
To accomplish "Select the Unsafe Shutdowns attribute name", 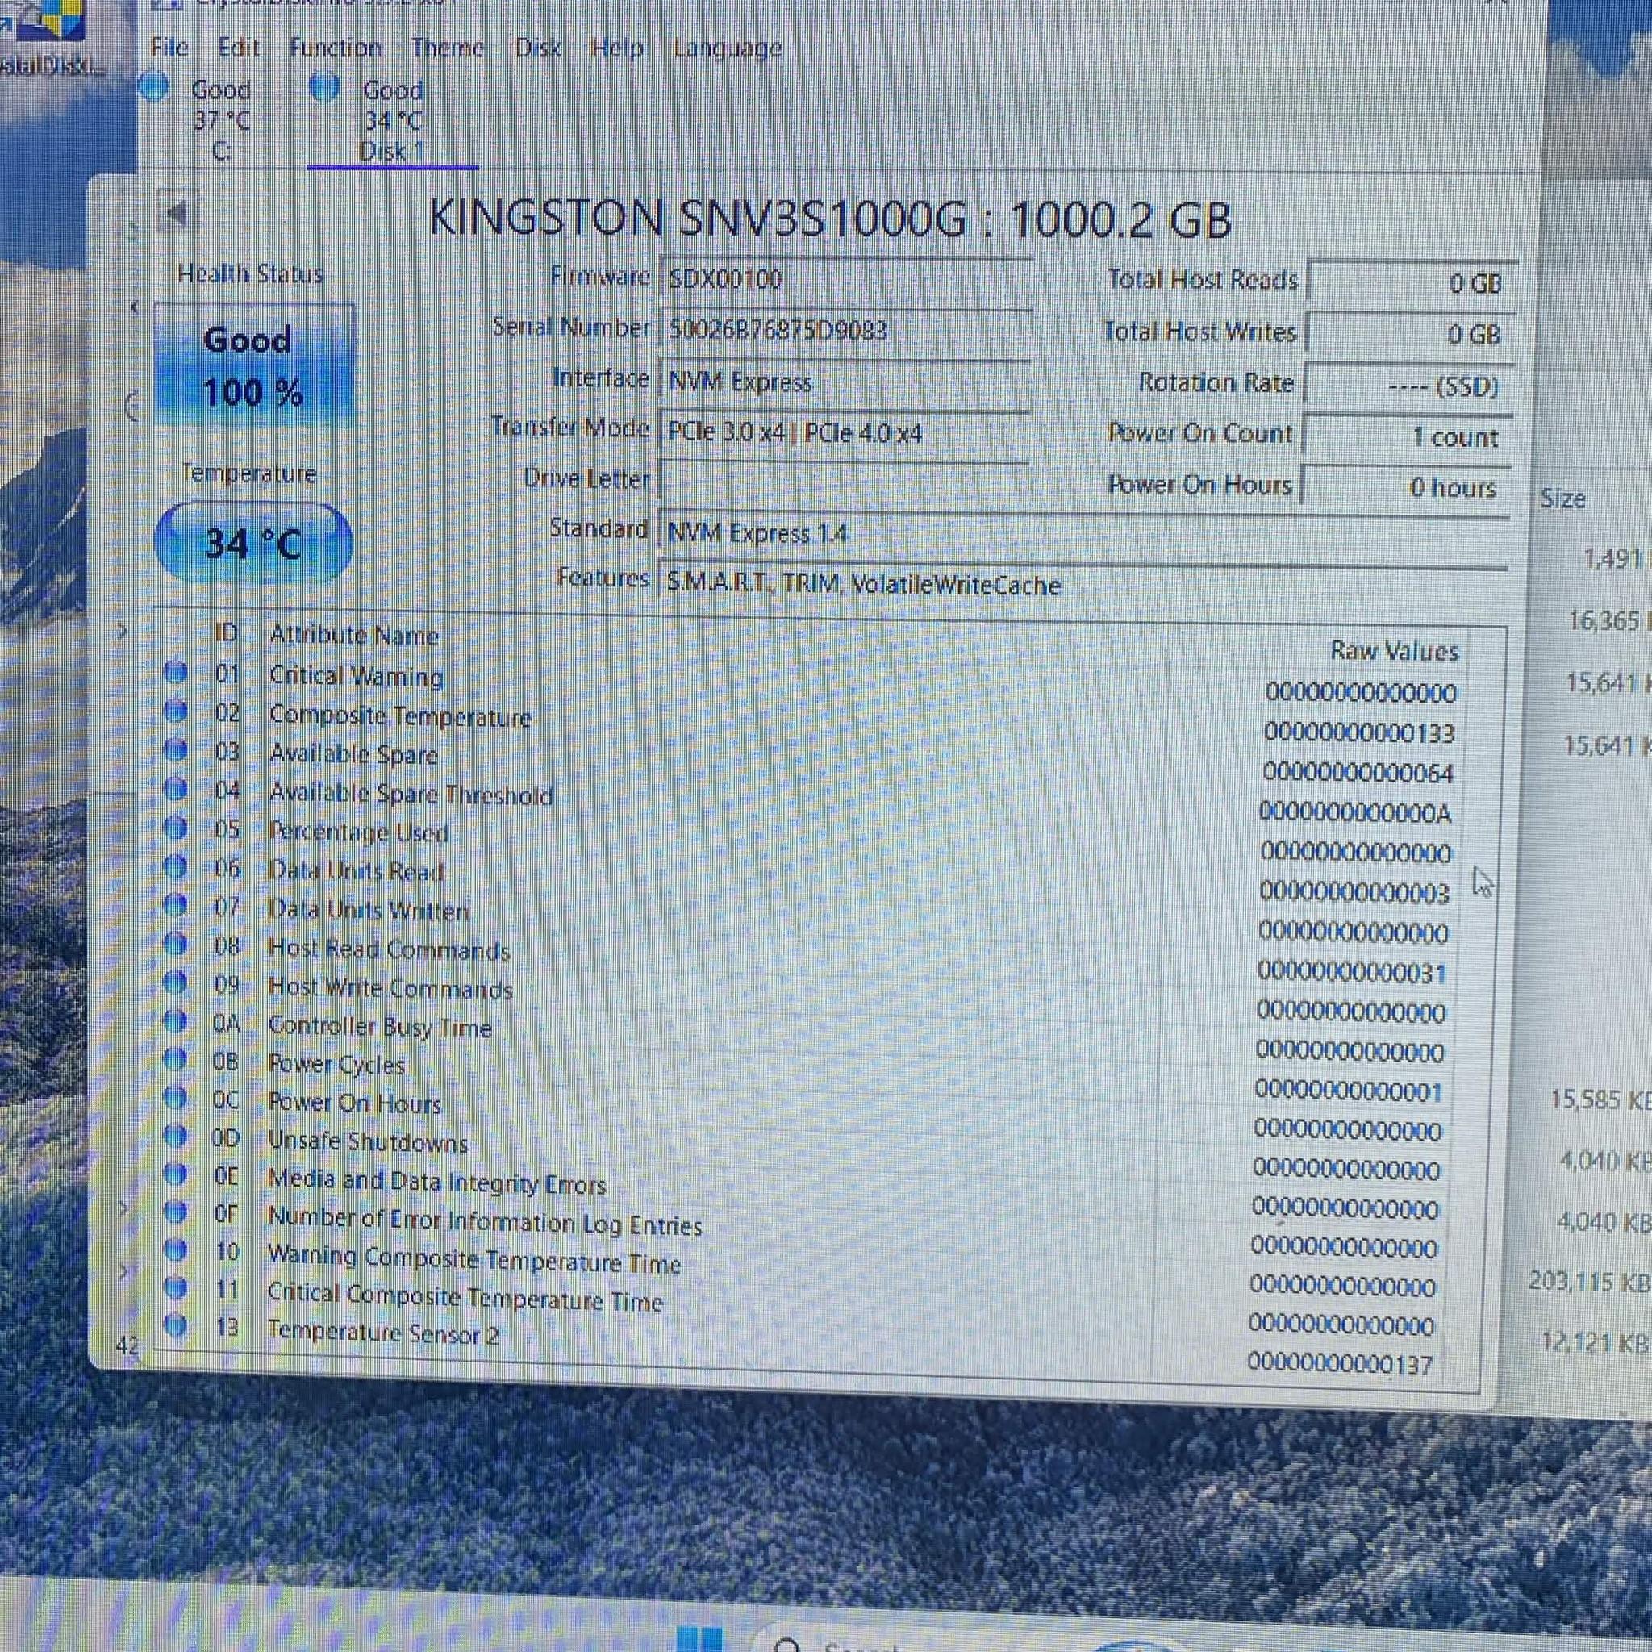I will [368, 1142].
